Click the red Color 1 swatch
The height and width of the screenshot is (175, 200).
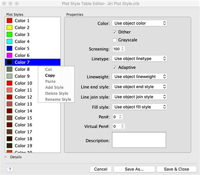click(9, 21)
